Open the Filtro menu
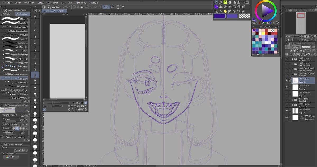 (x=70, y=2)
